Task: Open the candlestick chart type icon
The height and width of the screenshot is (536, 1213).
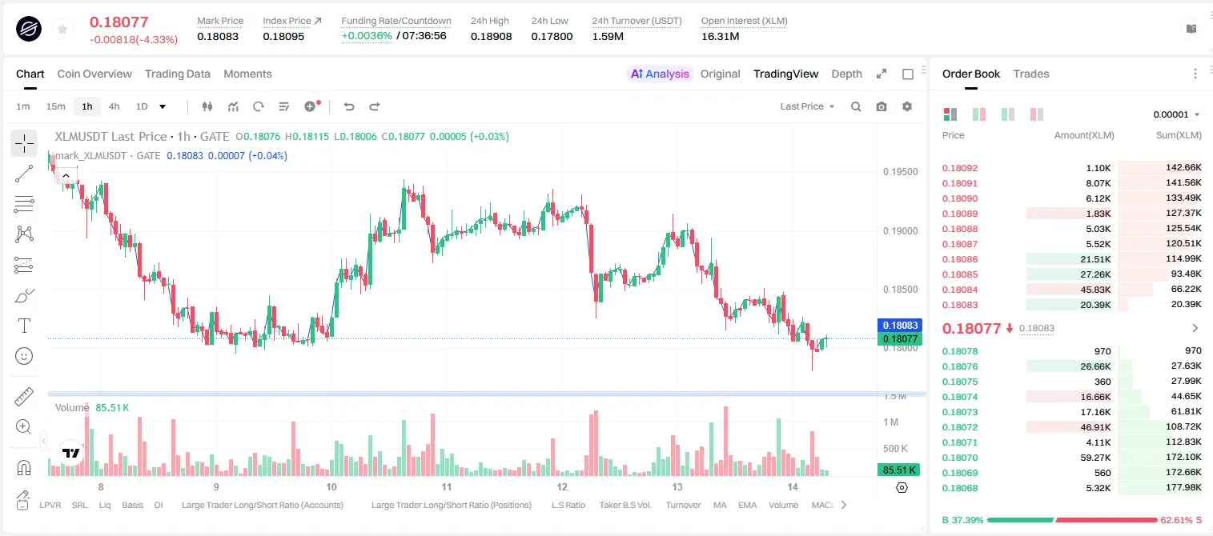Action: [x=208, y=106]
